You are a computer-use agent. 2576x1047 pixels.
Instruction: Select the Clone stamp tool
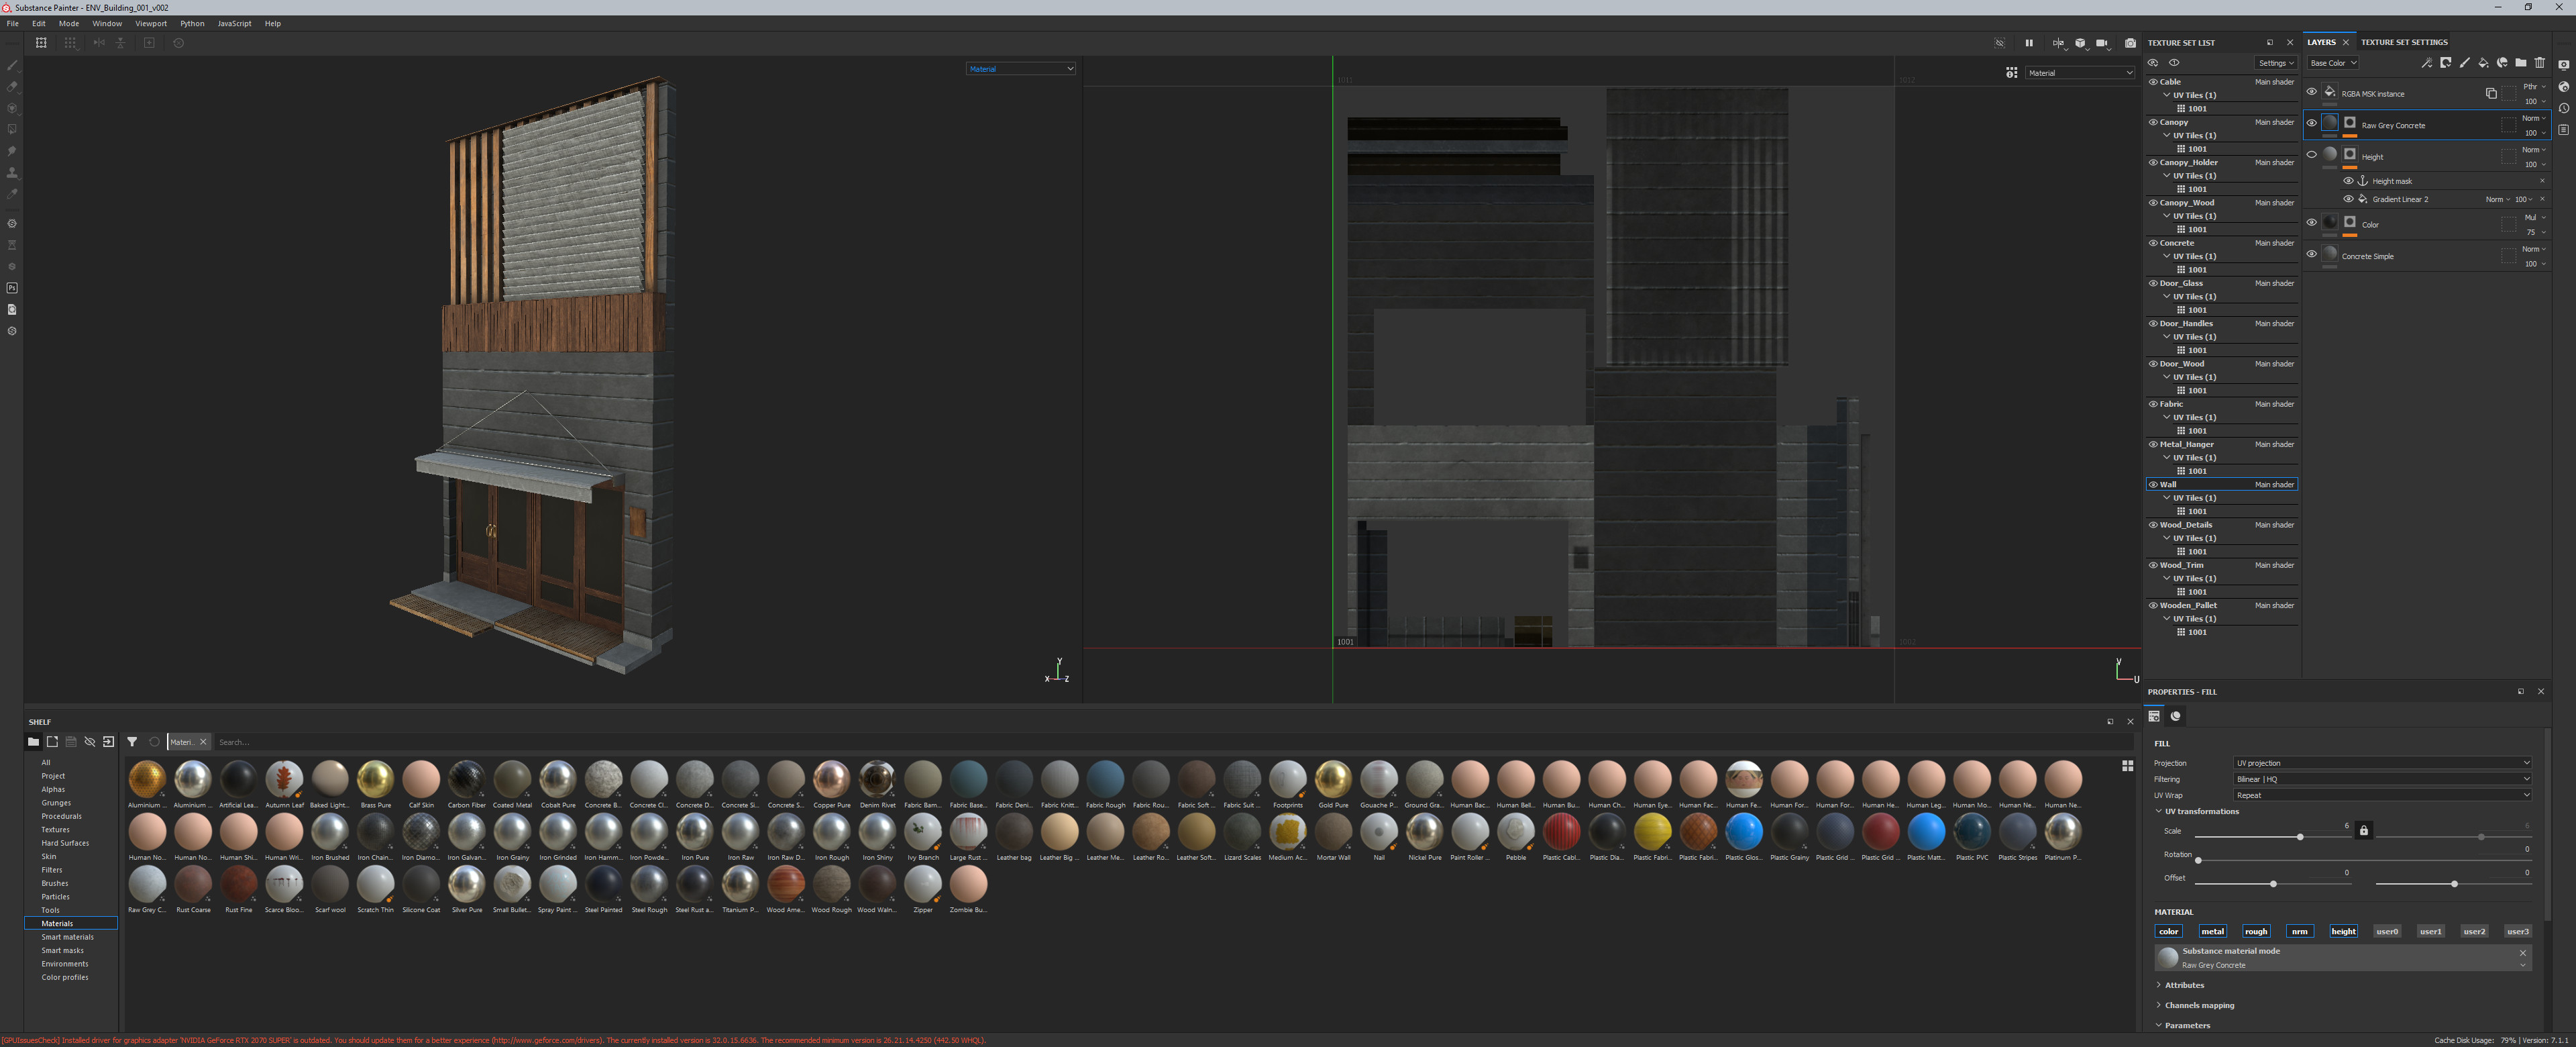click(12, 172)
